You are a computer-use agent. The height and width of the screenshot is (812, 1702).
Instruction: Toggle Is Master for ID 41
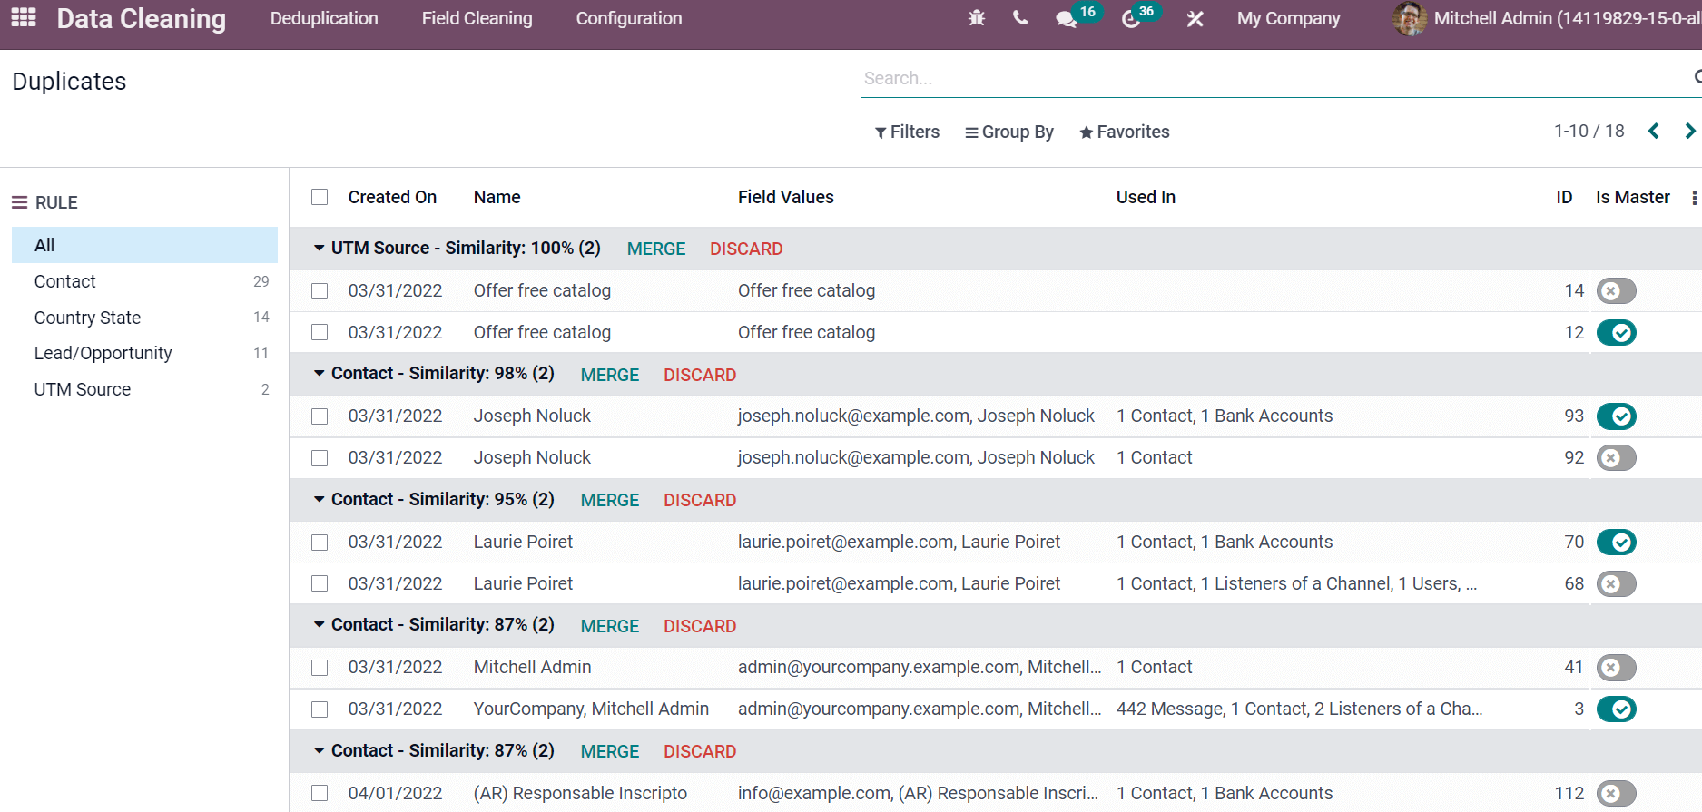pos(1617,668)
